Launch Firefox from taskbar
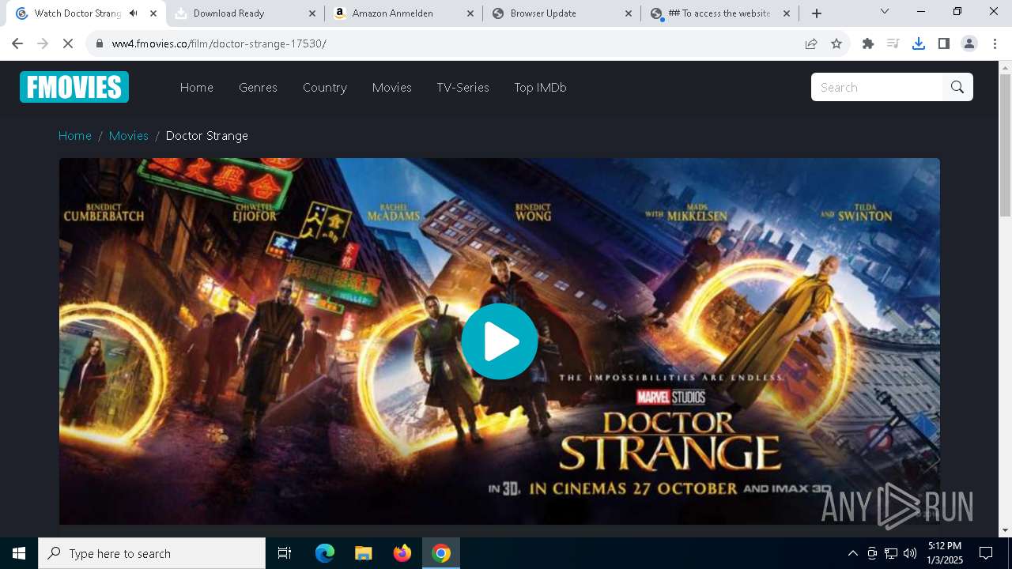 click(402, 553)
